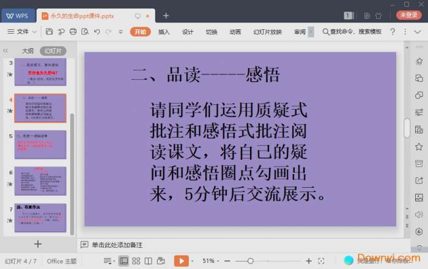Click the Undo arrow icon

tap(97, 32)
